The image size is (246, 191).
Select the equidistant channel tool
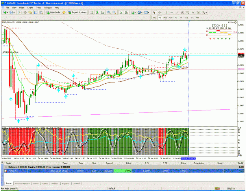tap(182, 12)
